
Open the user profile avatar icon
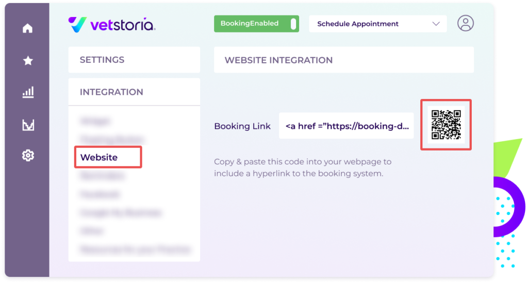click(466, 23)
